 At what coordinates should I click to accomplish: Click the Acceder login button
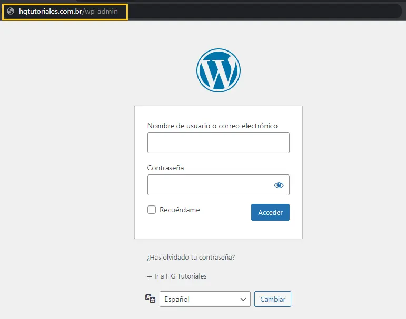click(x=270, y=212)
